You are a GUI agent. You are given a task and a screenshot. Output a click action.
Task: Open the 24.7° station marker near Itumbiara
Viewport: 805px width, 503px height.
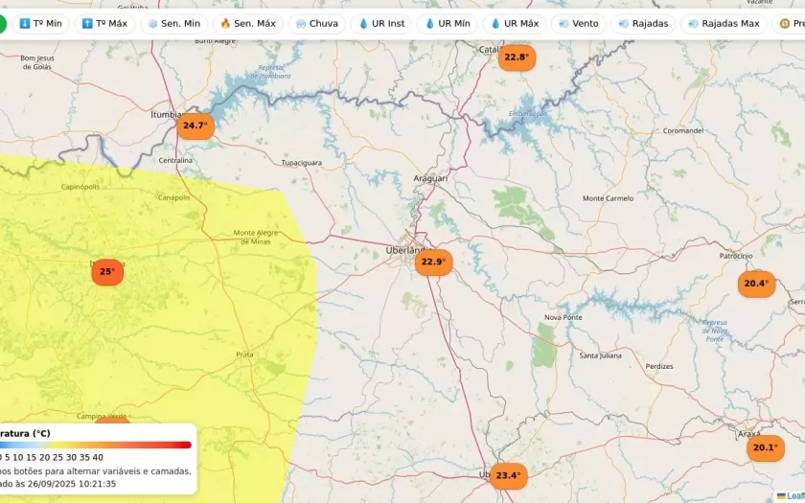tap(195, 126)
